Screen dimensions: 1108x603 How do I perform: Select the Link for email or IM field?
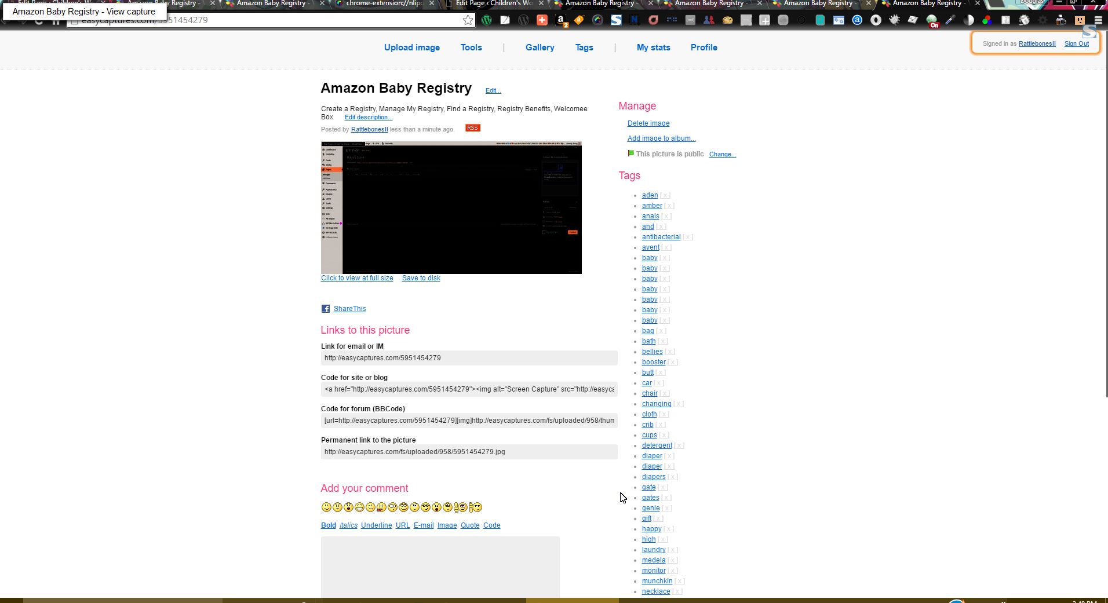[x=469, y=358]
